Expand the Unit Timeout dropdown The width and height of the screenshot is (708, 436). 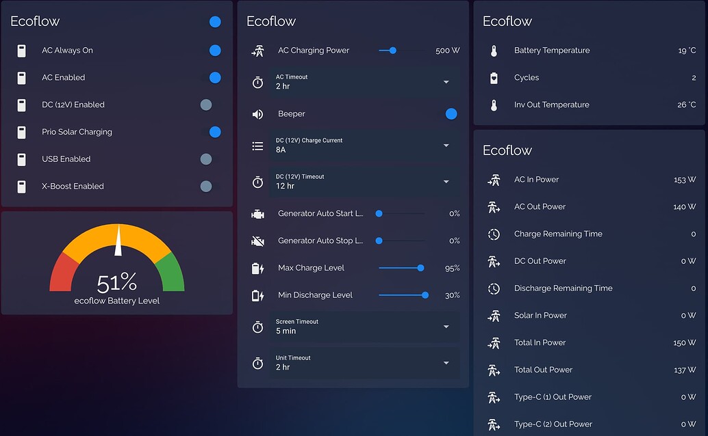364,363
